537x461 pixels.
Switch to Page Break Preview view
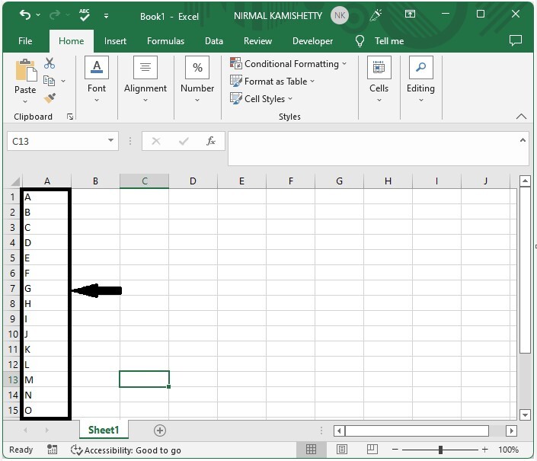click(x=372, y=450)
